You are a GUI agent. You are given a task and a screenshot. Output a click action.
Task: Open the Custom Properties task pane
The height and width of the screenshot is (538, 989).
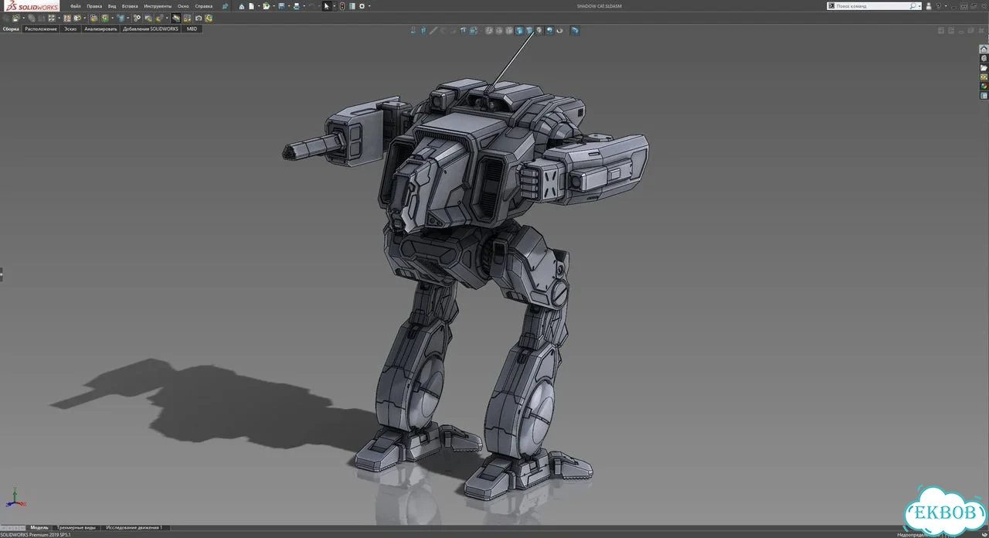[984, 96]
